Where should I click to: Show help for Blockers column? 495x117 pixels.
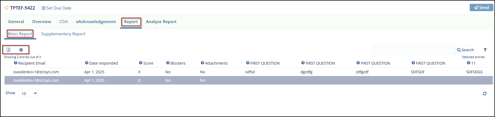168,63
